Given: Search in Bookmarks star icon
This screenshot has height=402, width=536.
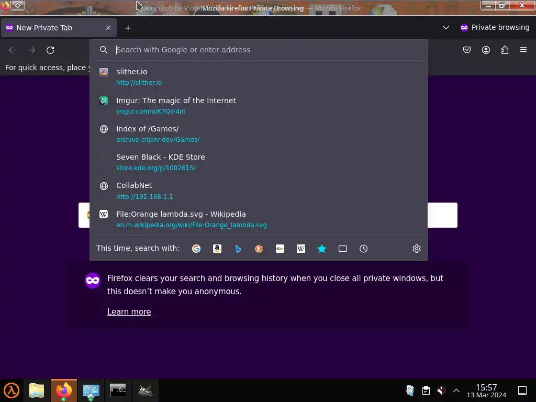Looking at the screenshot, I should 322,249.
